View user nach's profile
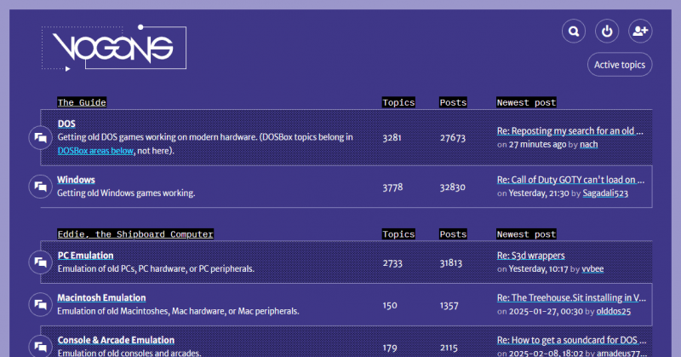 (589, 145)
